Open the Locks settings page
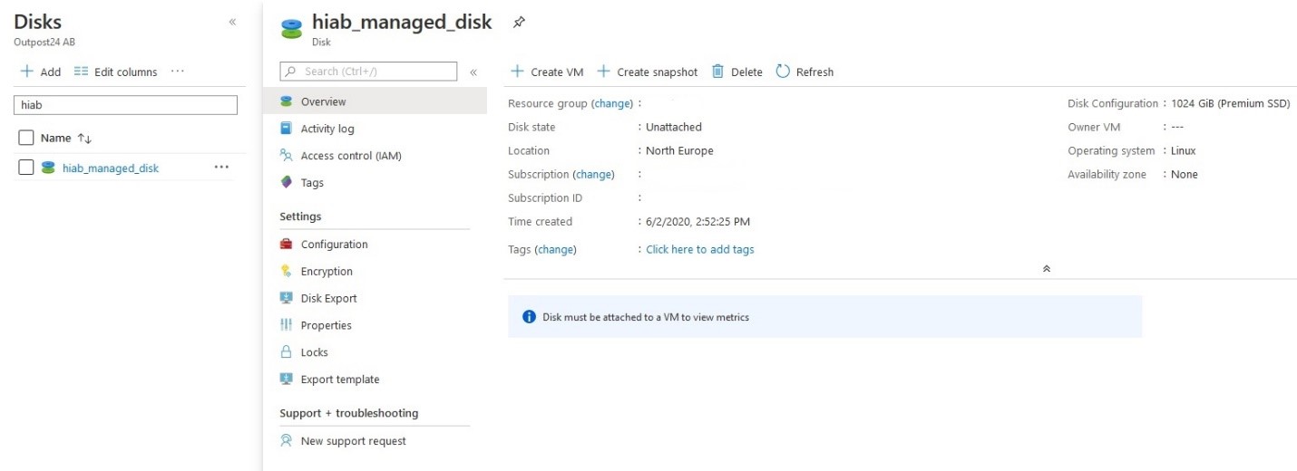1297x471 pixels. pyautogui.click(x=314, y=352)
